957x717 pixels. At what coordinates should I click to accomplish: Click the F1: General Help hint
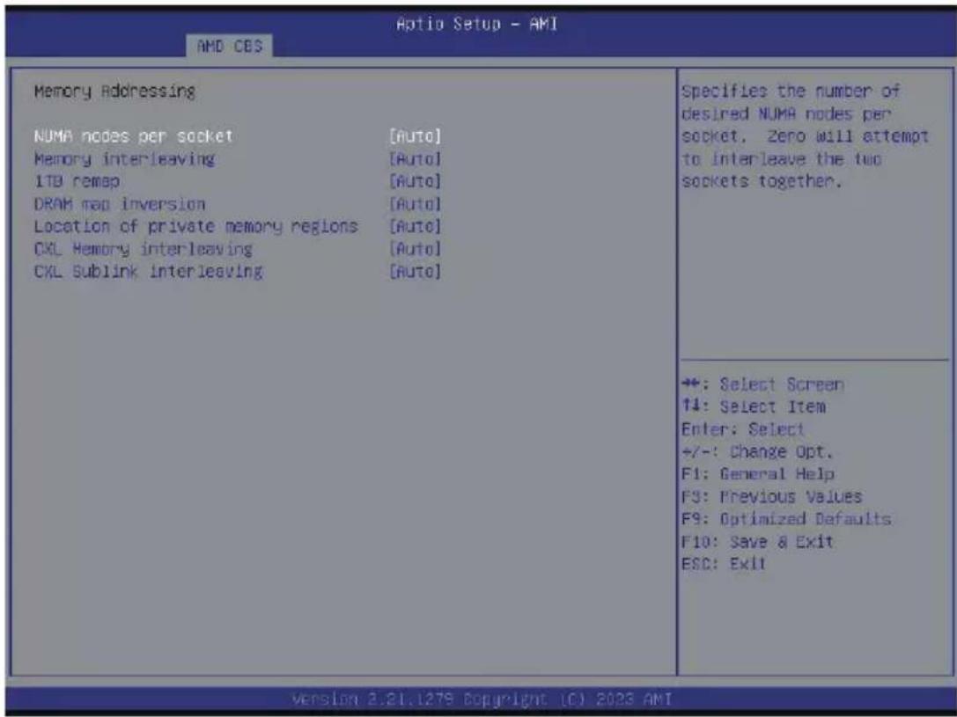coord(758,473)
